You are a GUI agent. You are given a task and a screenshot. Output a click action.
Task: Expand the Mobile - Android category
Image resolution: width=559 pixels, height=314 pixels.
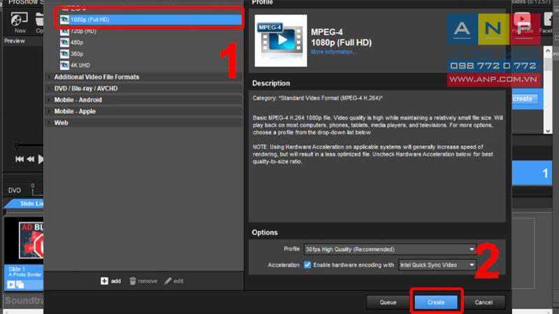point(144,100)
